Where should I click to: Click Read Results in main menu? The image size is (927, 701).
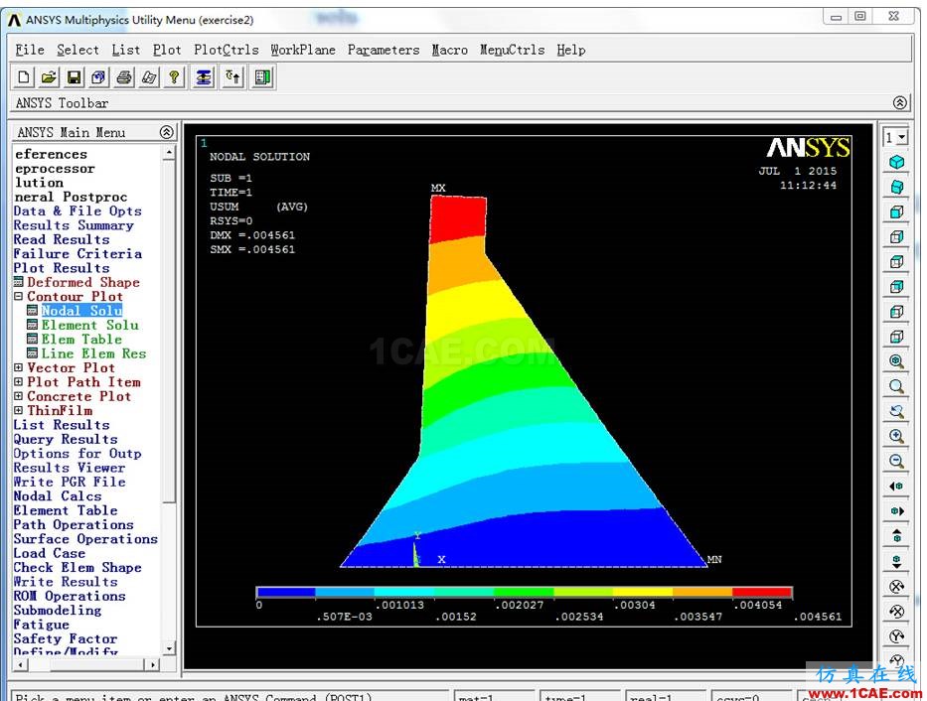pyautogui.click(x=62, y=239)
